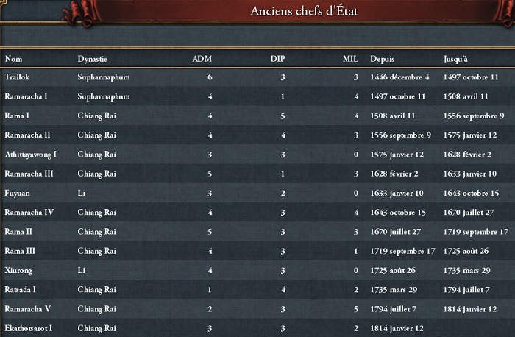
Task: Select ruler Rama I
Action: pos(257,116)
